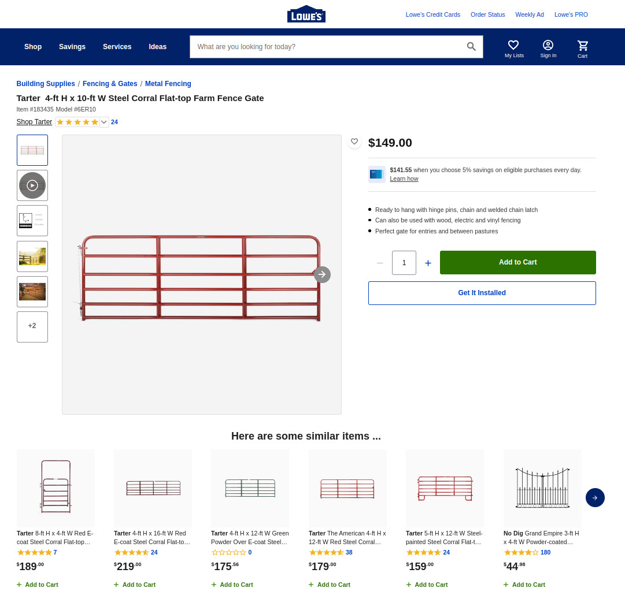
Task: Click the search magnifier icon
Action: 471,47
